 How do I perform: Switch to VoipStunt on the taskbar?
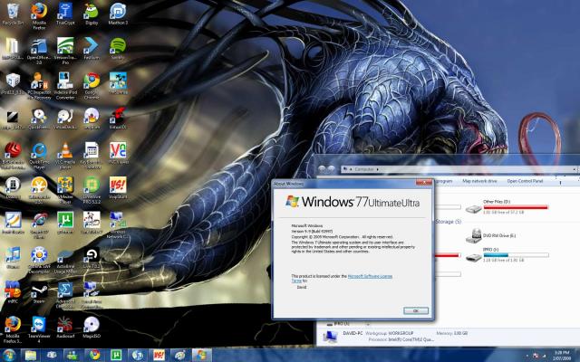[159, 356]
